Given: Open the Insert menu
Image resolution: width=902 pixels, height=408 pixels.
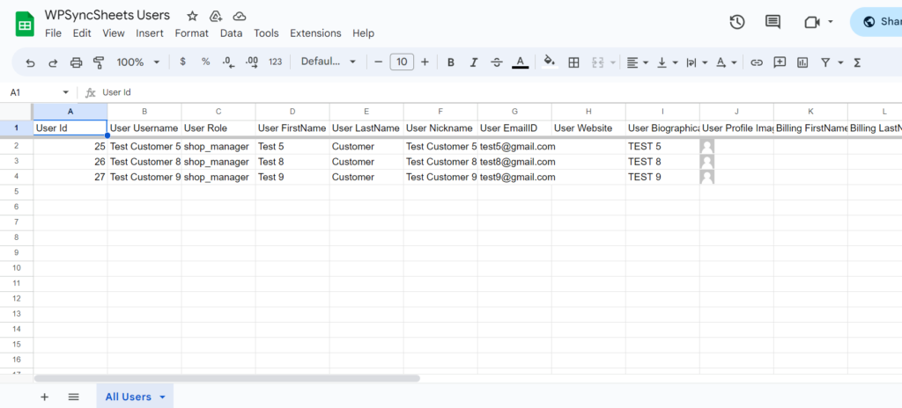Looking at the screenshot, I should (x=150, y=33).
